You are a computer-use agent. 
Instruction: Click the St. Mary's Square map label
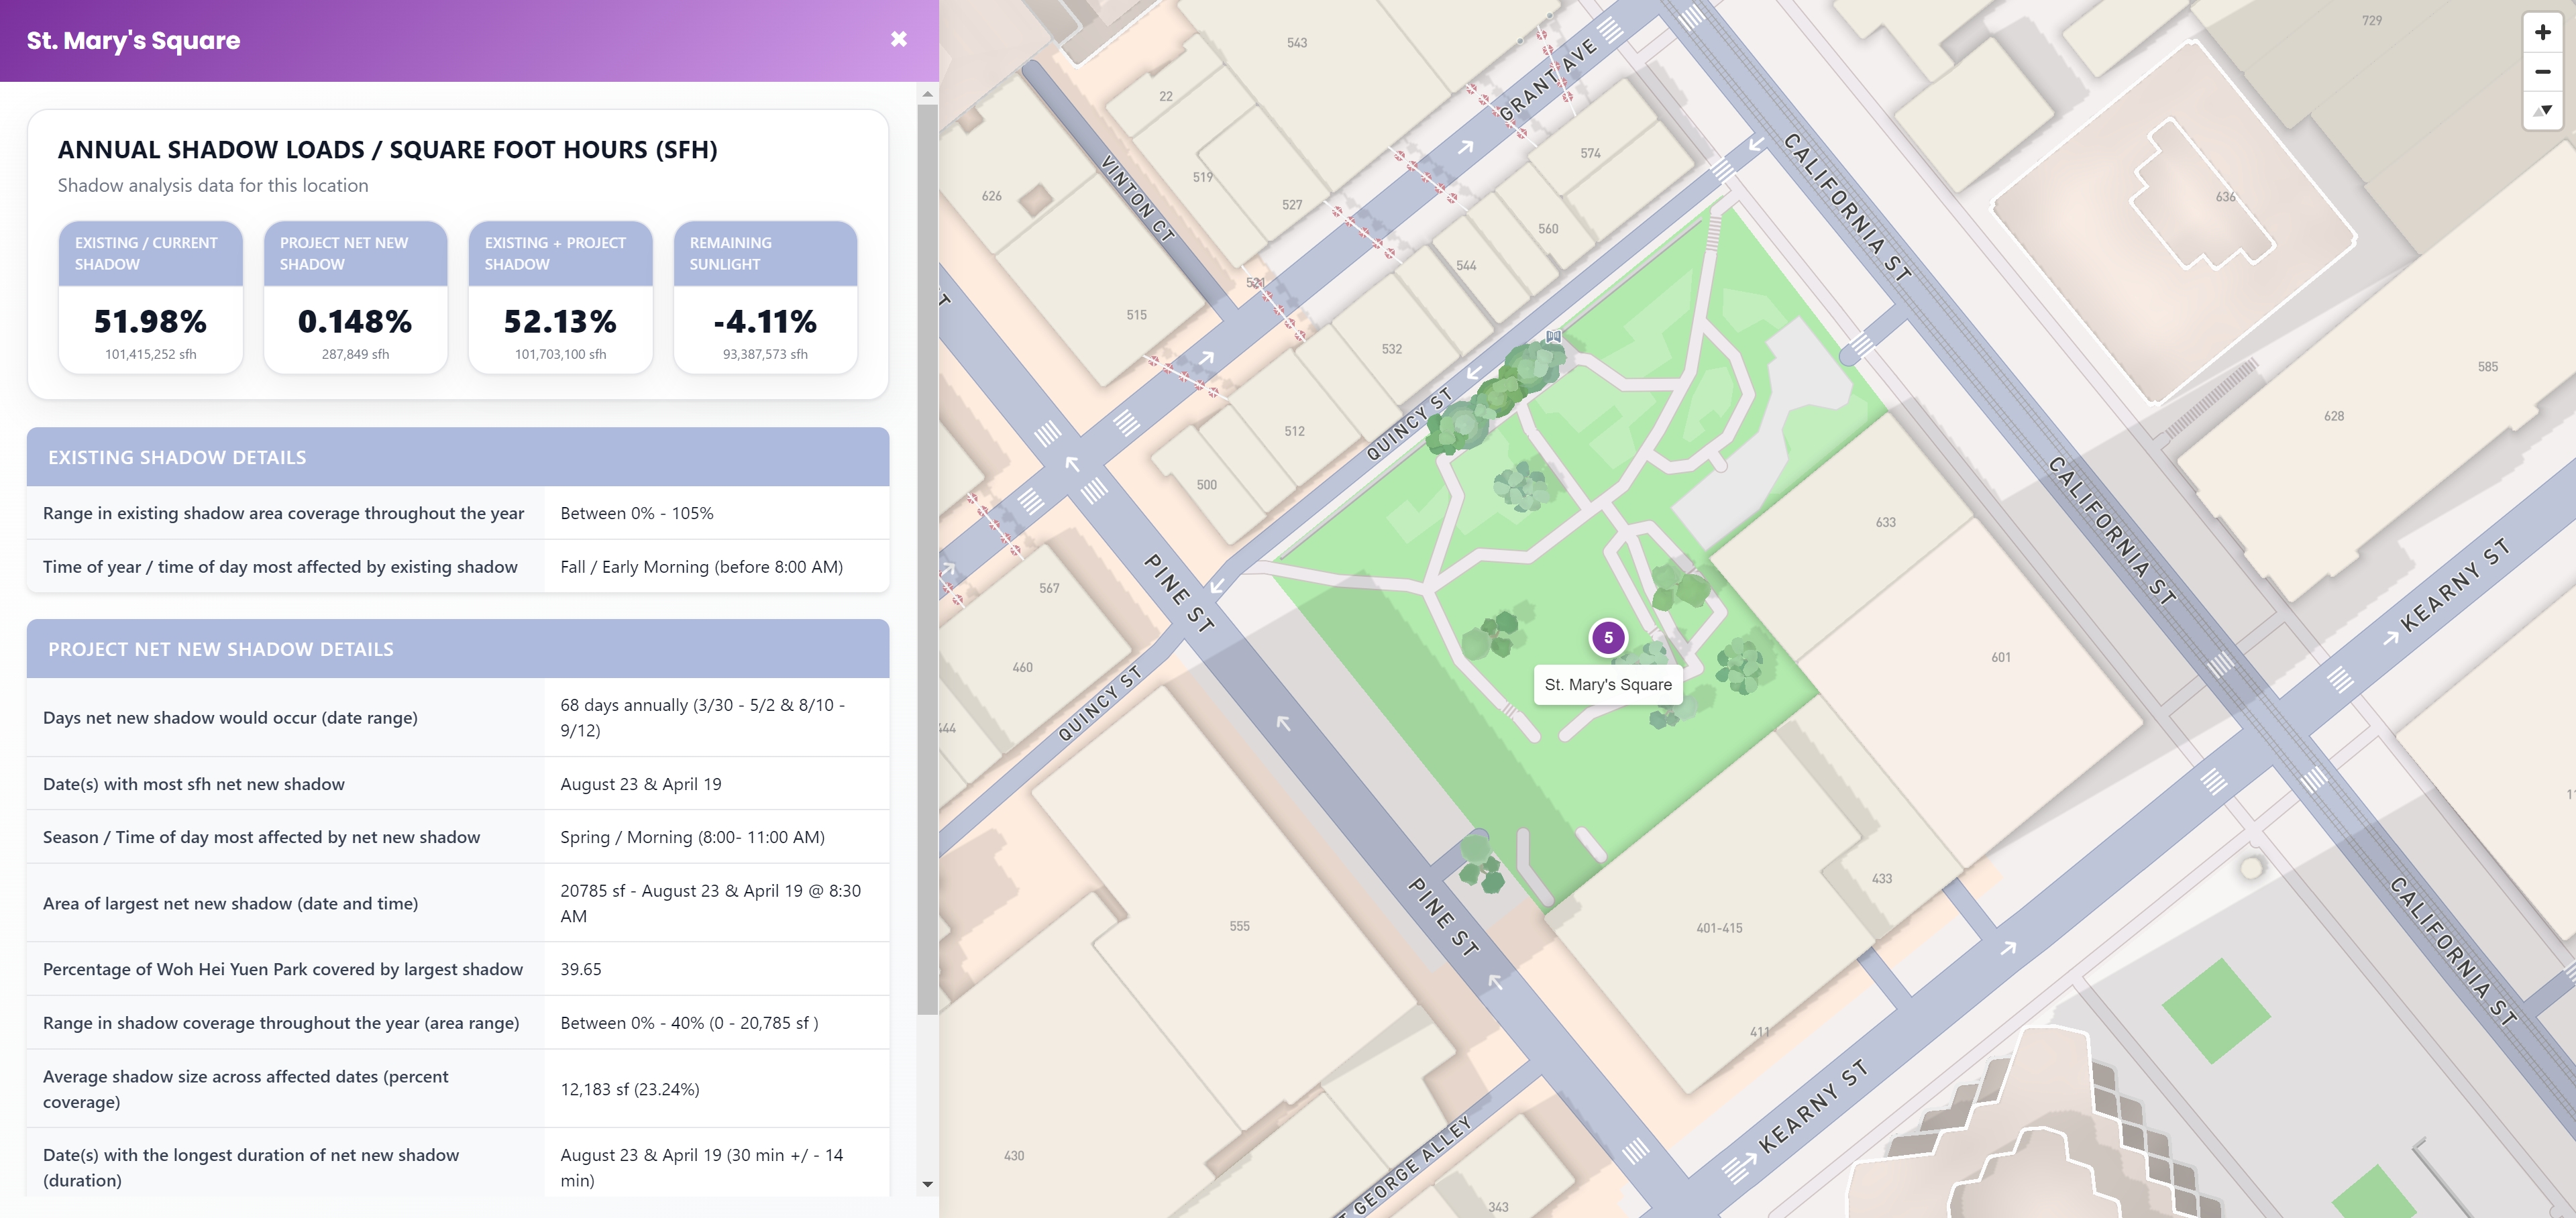(1608, 685)
